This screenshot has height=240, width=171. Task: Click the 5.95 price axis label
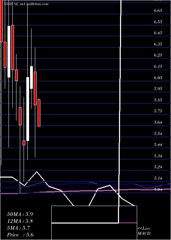click(x=158, y=89)
